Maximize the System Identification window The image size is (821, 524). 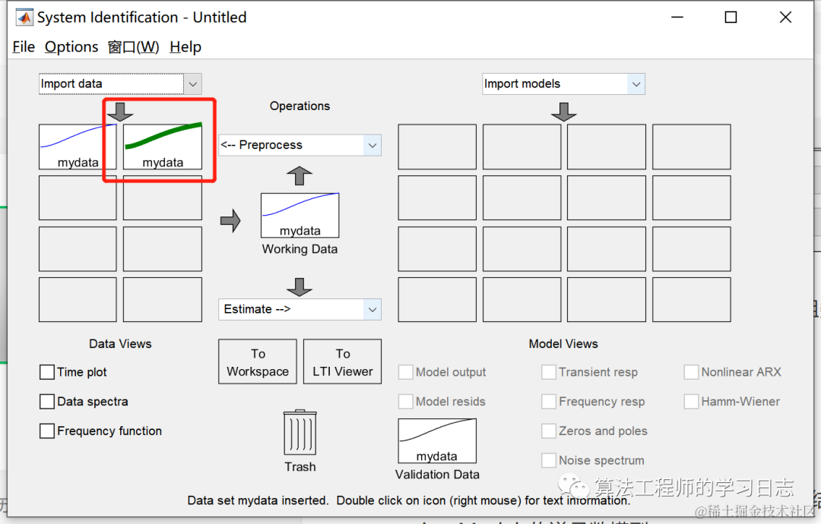pos(731,17)
